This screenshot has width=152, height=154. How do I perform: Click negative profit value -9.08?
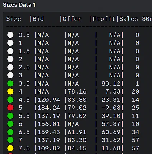point(111,108)
